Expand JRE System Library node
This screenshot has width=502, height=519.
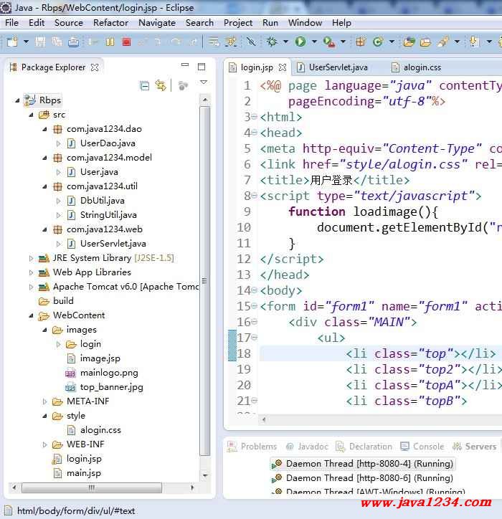pos(31,258)
